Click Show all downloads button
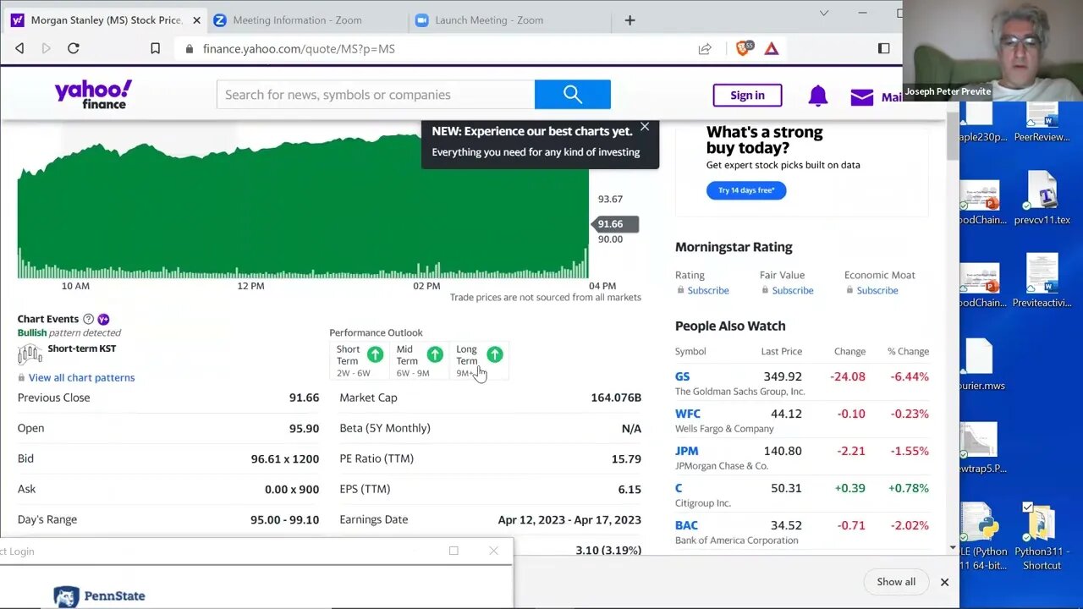Viewport: 1083px width, 609px height. [x=896, y=582]
